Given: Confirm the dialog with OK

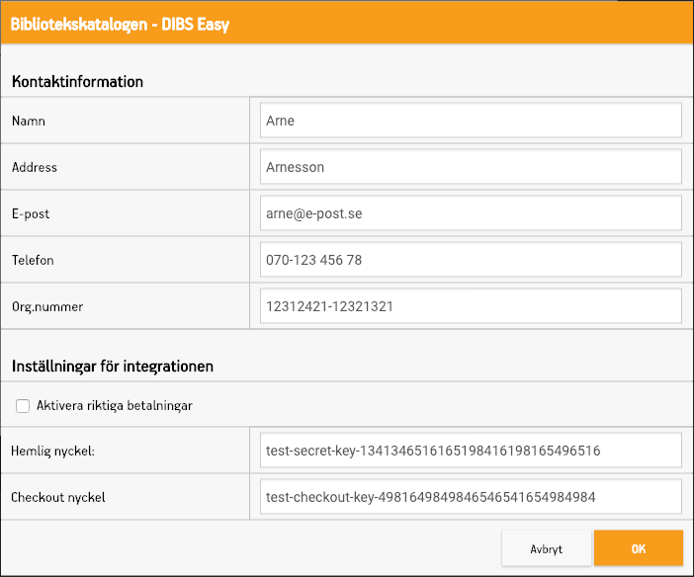Looking at the screenshot, I should 639,548.
